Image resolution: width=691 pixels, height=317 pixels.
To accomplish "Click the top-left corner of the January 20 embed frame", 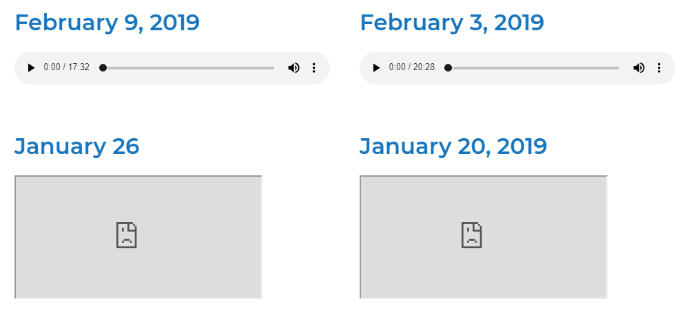I will tap(362, 178).
